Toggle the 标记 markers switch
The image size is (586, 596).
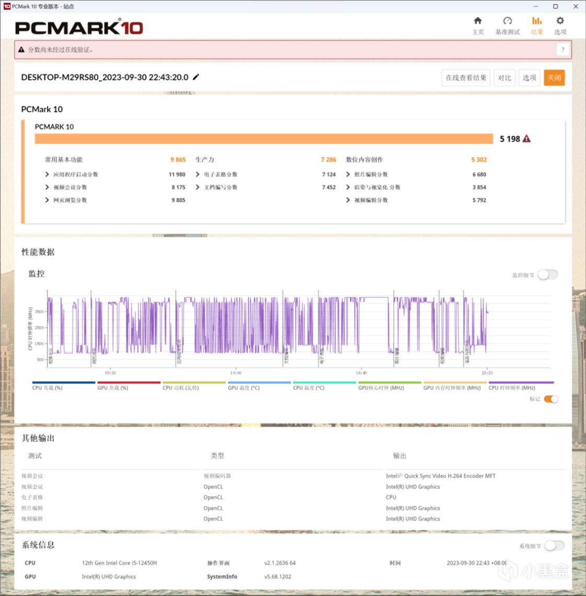[x=550, y=399]
